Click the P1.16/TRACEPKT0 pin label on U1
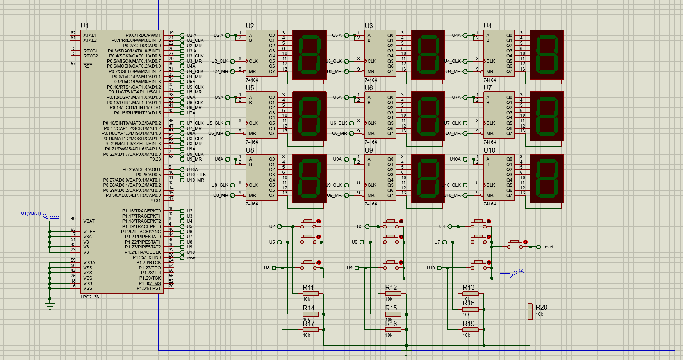The image size is (683, 360). (x=141, y=211)
